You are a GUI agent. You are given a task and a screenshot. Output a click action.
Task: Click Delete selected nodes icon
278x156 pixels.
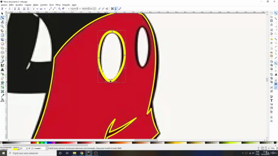10,9
